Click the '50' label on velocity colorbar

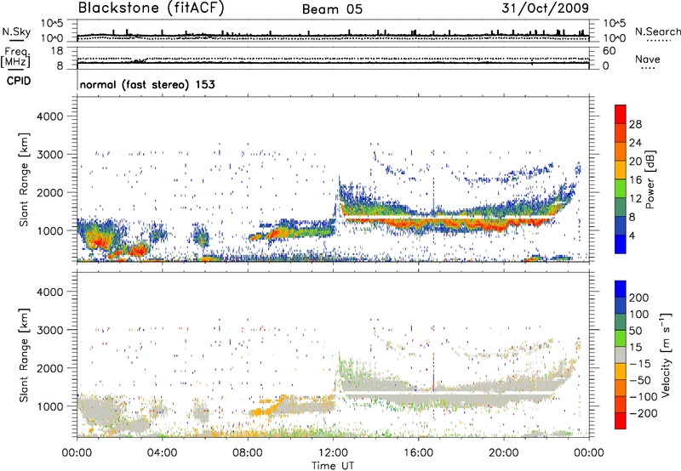(x=635, y=331)
